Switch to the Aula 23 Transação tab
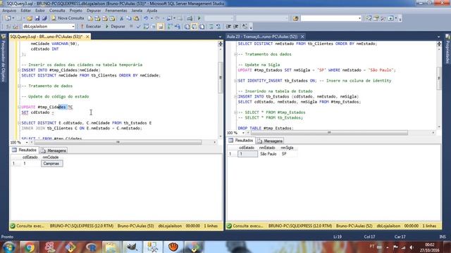451x253 pixels. (x=262, y=37)
